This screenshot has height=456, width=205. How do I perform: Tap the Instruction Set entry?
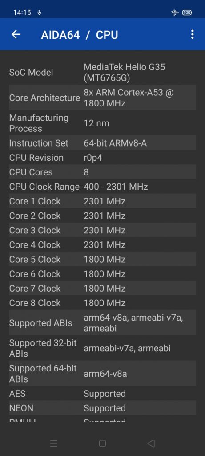click(102, 143)
